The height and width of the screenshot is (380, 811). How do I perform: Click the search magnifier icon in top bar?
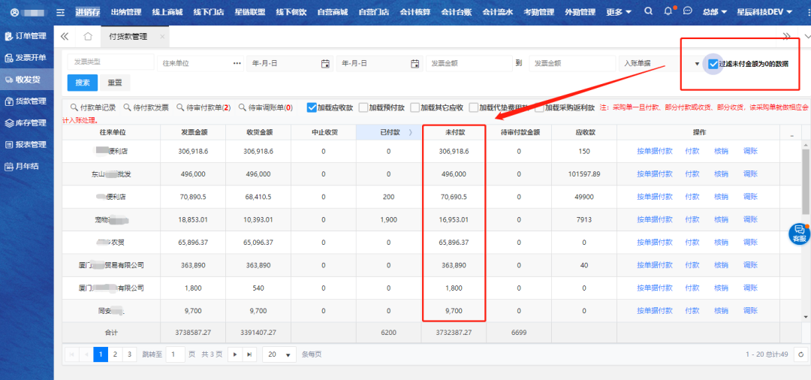click(x=649, y=12)
